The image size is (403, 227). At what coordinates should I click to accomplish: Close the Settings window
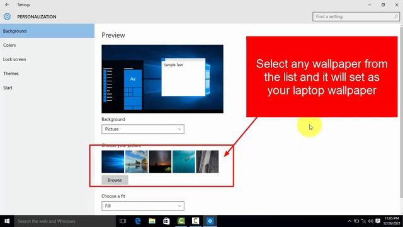397,4
